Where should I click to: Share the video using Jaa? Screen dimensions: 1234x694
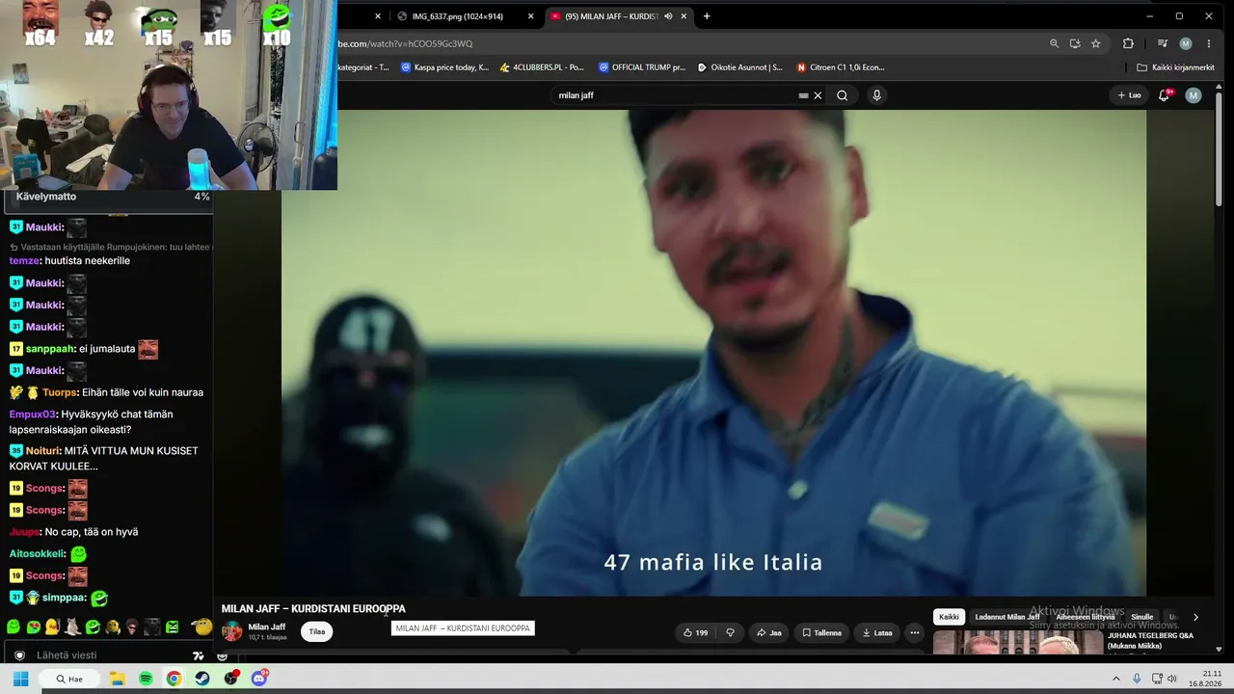coord(769,633)
